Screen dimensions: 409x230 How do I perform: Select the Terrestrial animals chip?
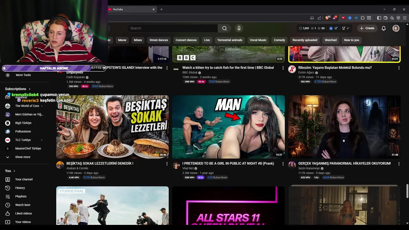230,40
